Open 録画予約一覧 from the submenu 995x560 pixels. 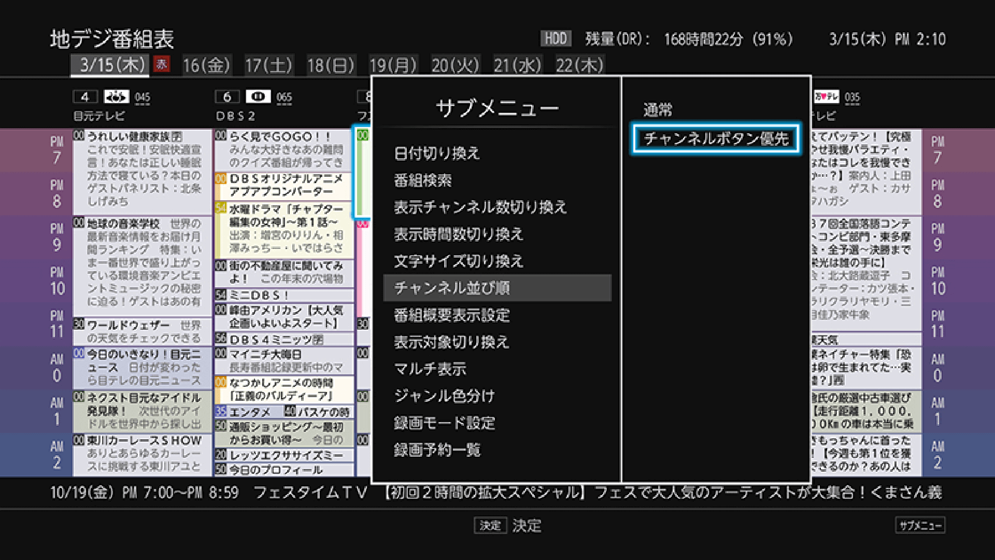click(x=437, y=450)
